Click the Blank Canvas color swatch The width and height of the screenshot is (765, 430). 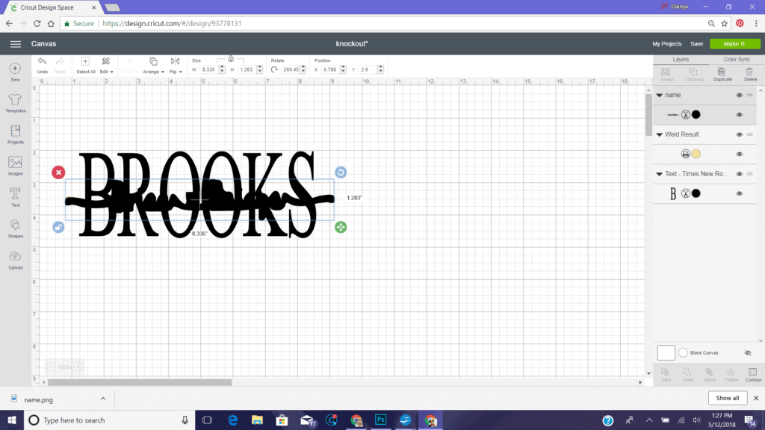pos(666,352)
